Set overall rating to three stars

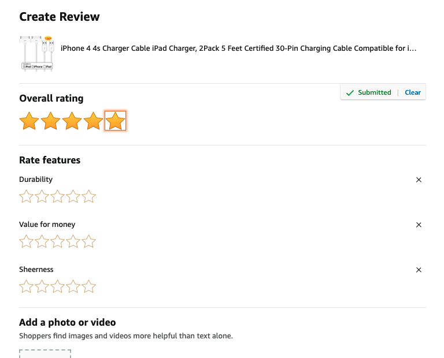pos(72,121)
